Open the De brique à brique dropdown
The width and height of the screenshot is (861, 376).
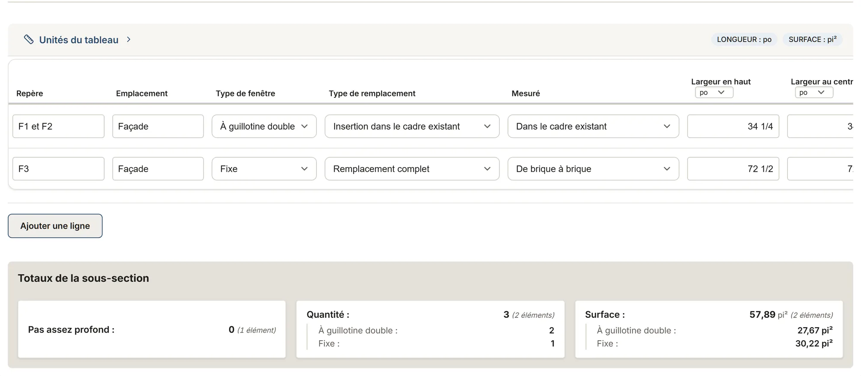click(x=593, y=169)
